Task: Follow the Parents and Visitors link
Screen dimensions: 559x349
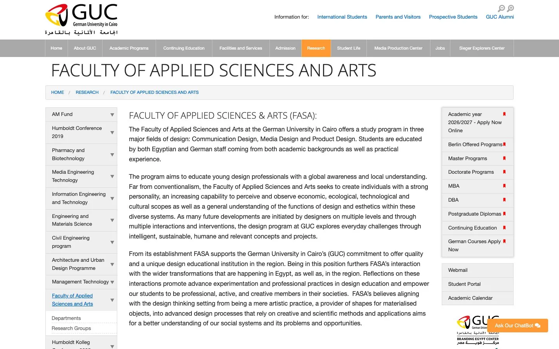Action: pos(398,17)
